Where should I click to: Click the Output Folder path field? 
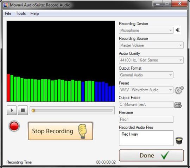point(146,104)
